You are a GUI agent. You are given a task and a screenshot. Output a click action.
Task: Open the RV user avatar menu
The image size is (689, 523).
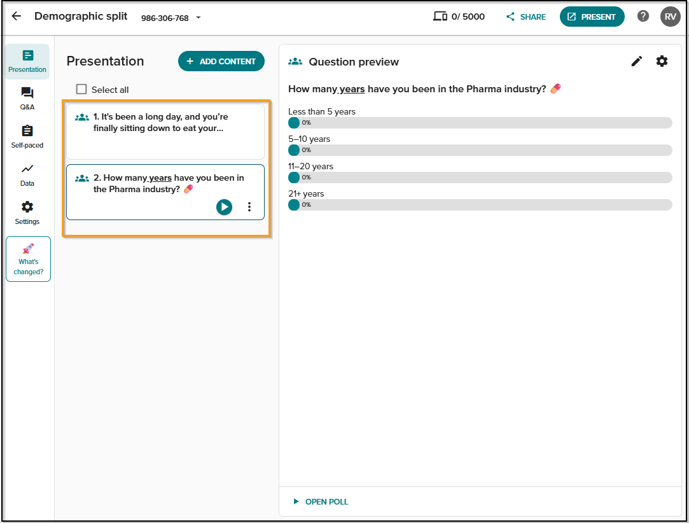[x=670, y=17]
